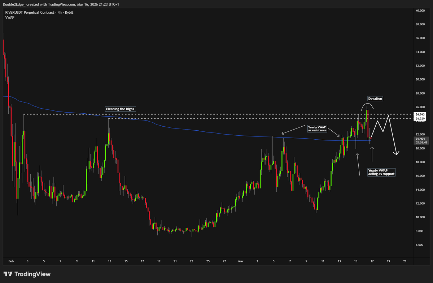This screenshot has height=283, width=433.
Task: Click the current price label 21.404
Action: pos(420,139)
